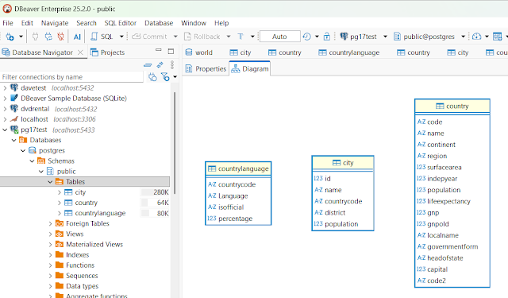The image size is (508, 298).
Task: Click the Reconnect icon in the toolbar
Action: [x=48, y=37]
